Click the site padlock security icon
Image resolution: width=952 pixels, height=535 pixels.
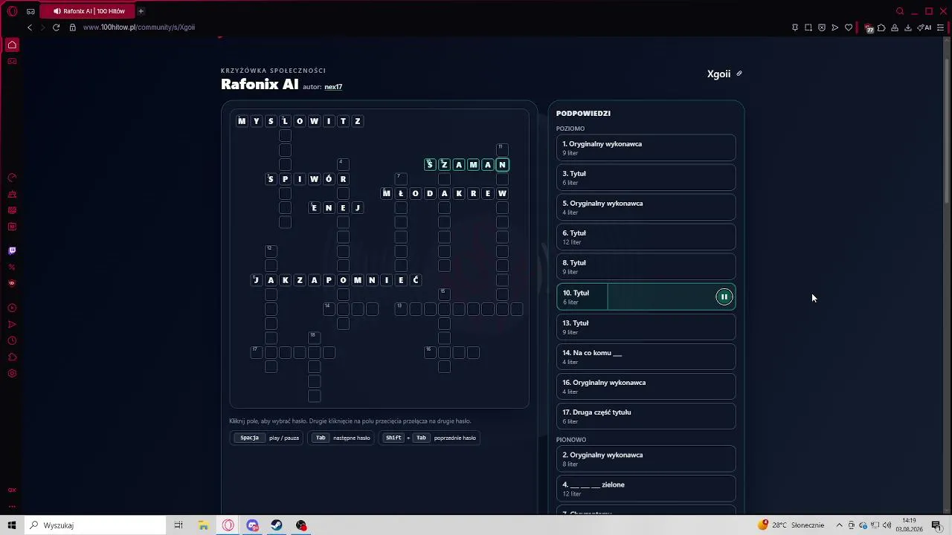tap(73, 27)
